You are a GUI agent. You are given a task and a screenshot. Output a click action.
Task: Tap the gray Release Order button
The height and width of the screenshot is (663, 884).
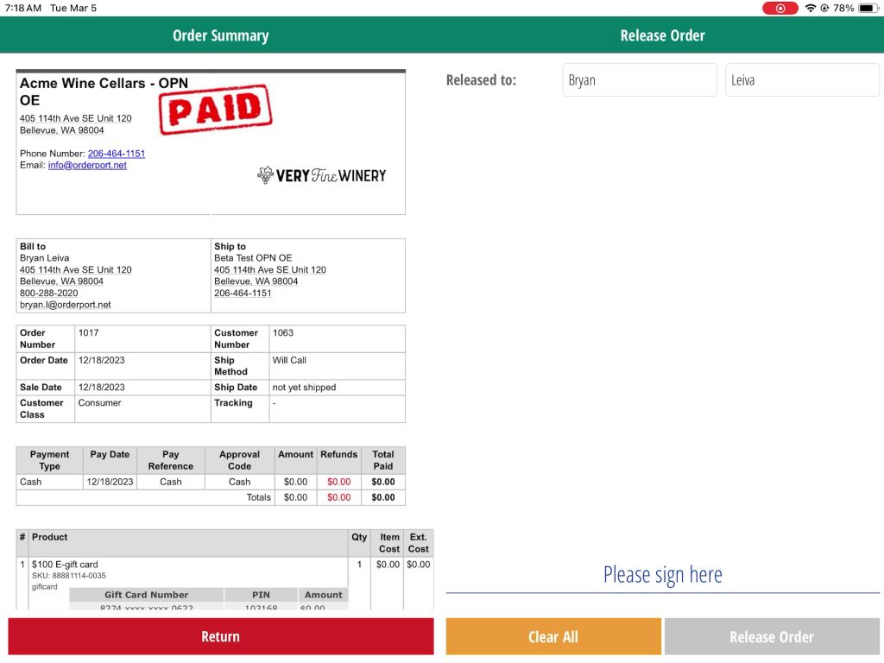pos(771,636)
